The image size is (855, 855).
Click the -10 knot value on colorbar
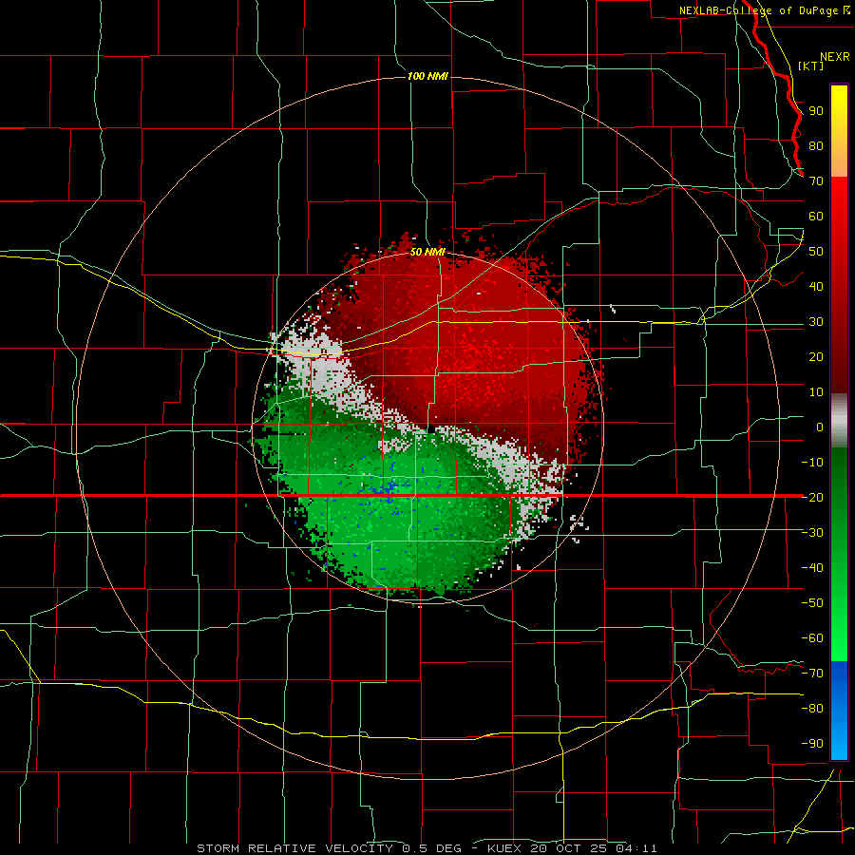[x=812, y=463]
